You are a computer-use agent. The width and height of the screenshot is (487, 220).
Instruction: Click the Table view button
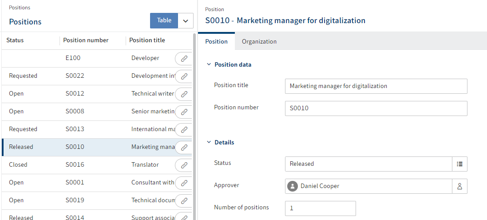164,20
